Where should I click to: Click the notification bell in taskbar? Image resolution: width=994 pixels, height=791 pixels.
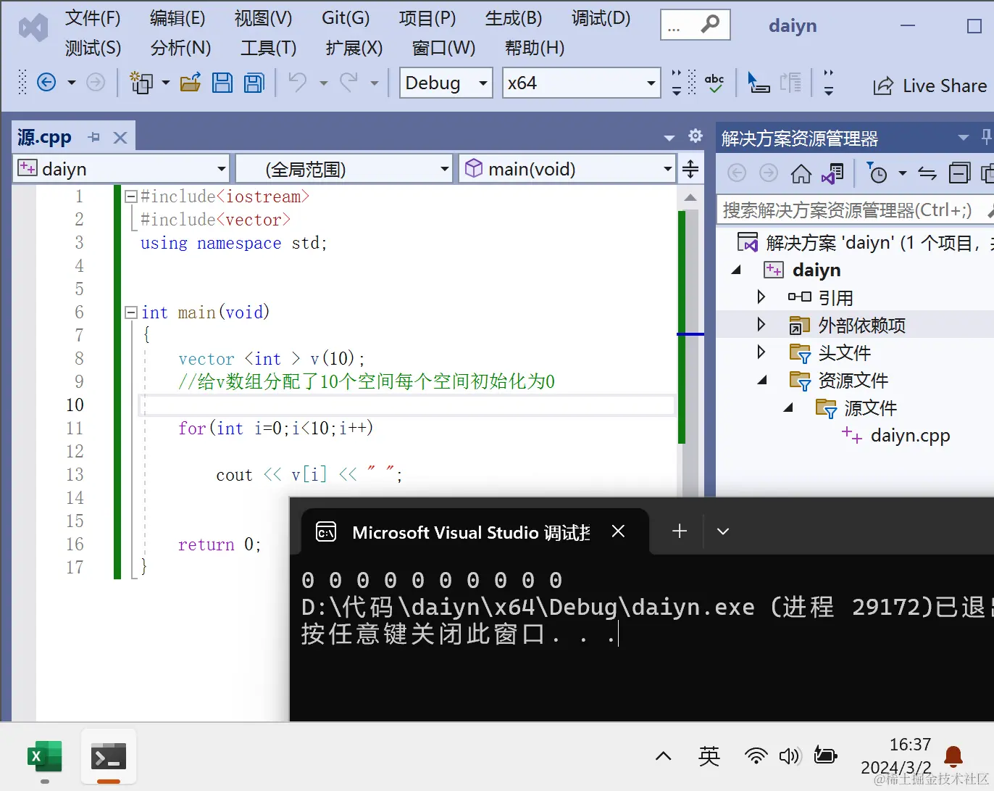click(953, 757)
